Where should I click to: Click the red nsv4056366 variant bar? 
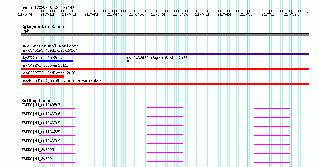coord(165,84)
